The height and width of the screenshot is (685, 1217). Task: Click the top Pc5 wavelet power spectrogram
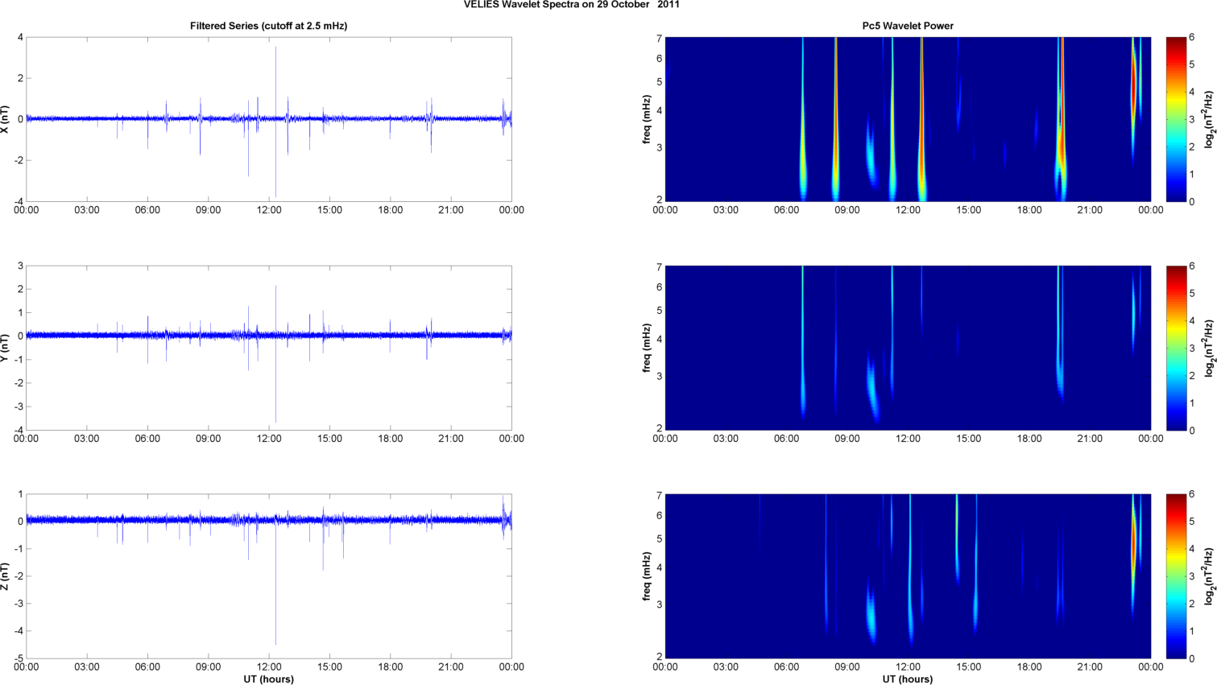[908, 119]
